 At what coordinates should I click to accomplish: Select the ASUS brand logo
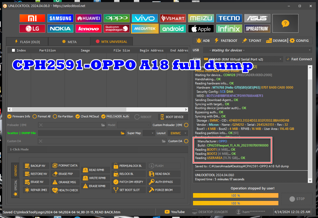257,18
